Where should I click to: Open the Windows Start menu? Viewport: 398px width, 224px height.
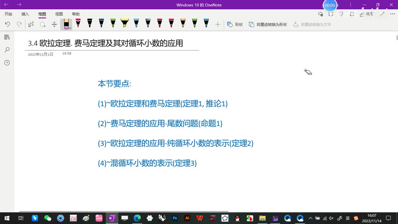[7, 218]
